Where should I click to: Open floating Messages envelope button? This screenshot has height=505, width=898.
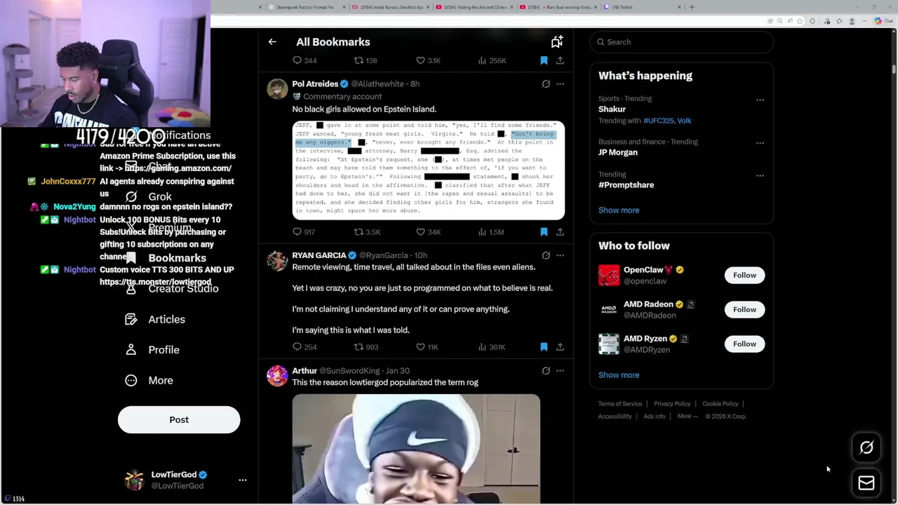pos(866,483)
